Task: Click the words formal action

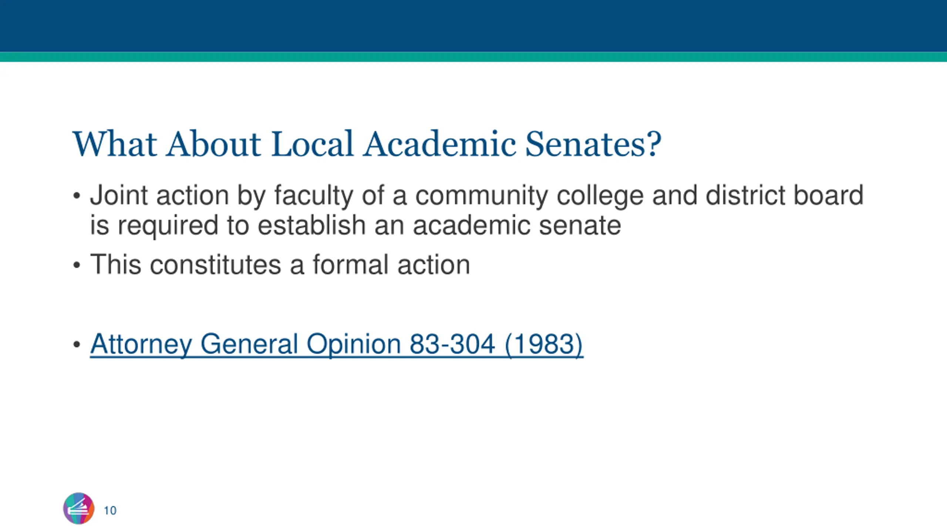Action: (392, 265)
